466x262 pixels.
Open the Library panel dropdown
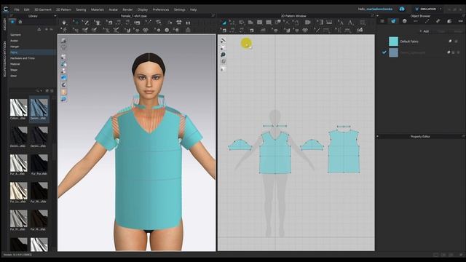(55, 16)
